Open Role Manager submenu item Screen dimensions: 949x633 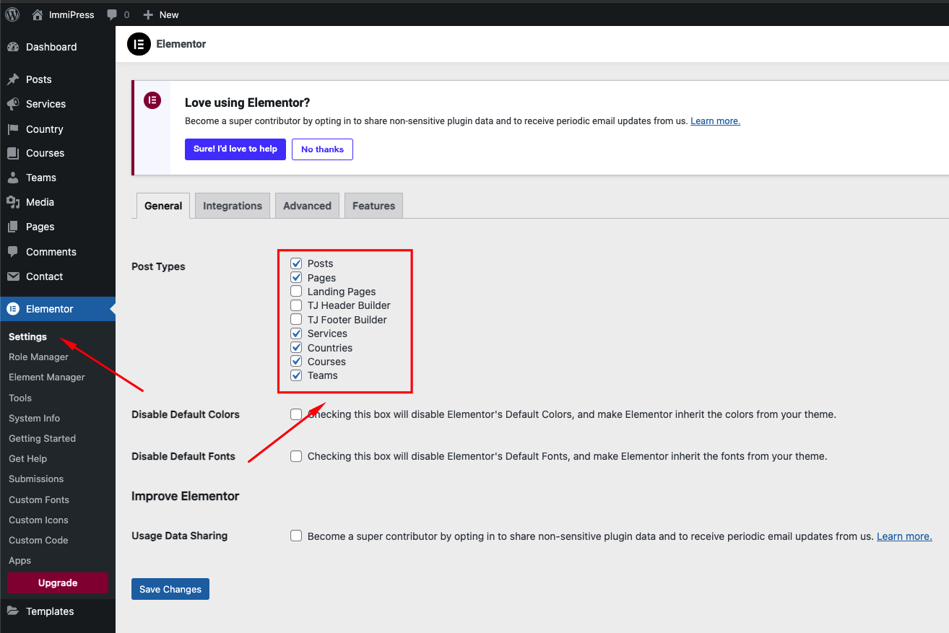click(x=38, y=357)
